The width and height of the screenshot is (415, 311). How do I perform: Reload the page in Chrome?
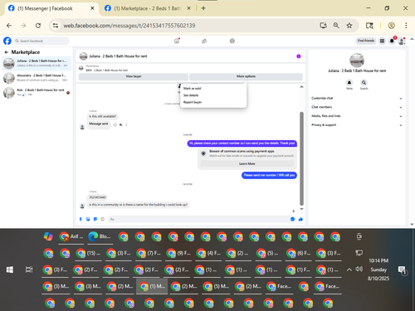38,26
